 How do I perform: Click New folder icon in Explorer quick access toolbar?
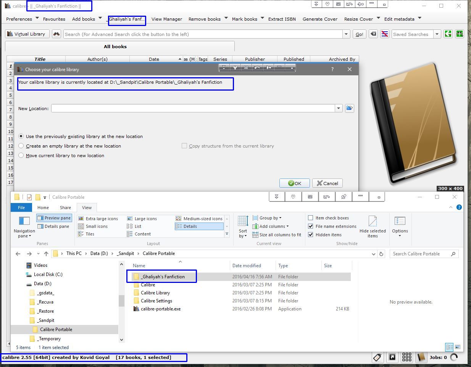click(38, 197)
